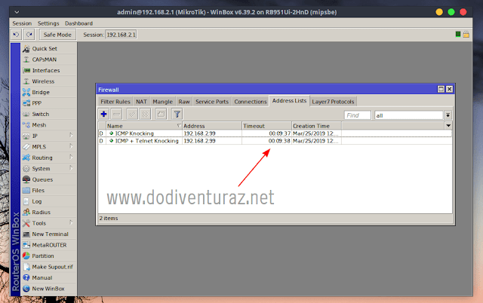Open Queues menu
483x303 pixels.
(x=48, y=179)
